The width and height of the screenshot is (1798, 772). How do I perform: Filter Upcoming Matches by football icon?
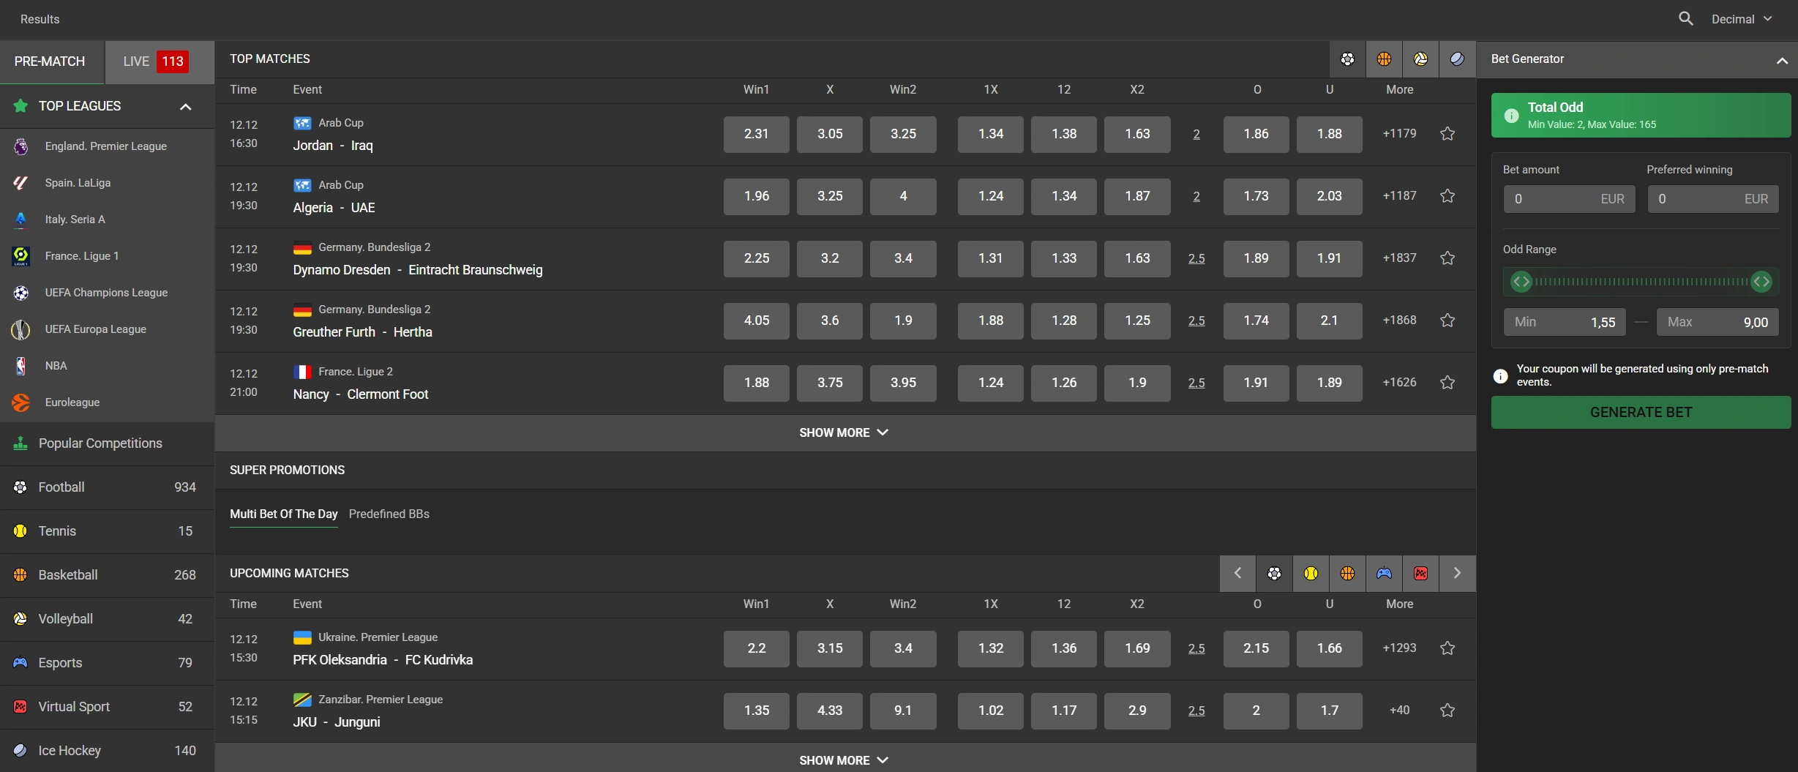point(1274,574)
